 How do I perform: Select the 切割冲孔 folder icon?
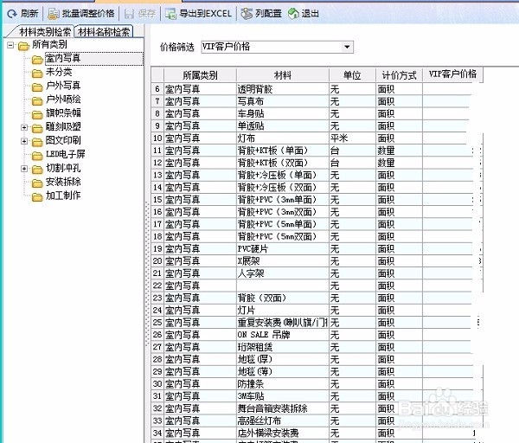click(x=37, y=170)
